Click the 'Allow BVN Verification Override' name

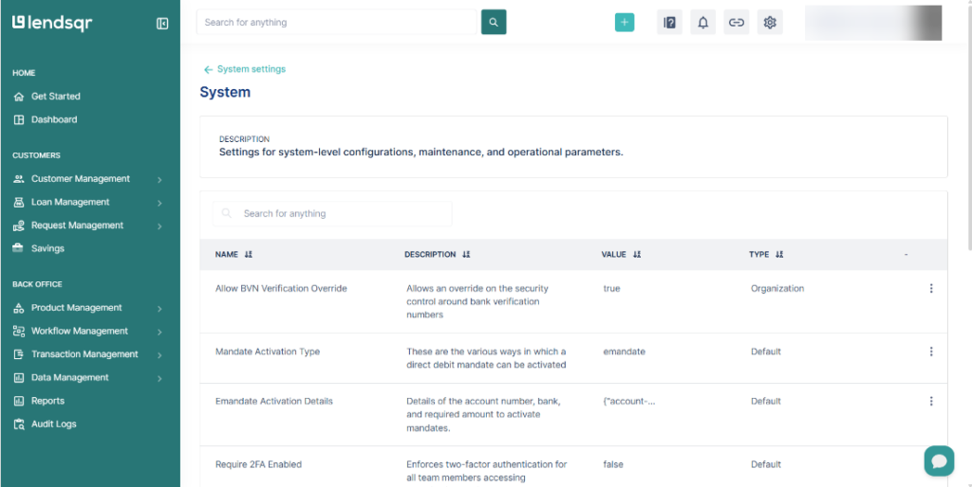coord(281,288)
